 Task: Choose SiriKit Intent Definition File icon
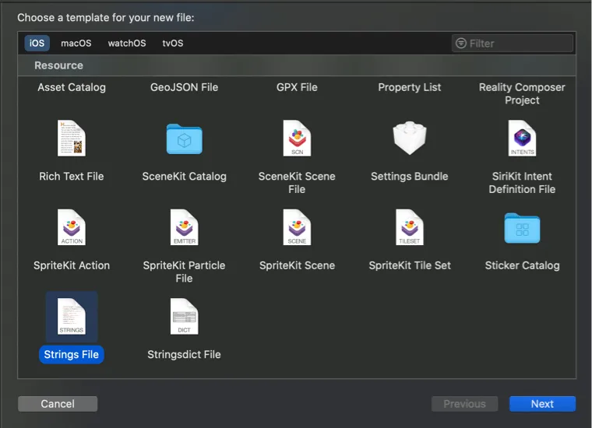[522, 139]
